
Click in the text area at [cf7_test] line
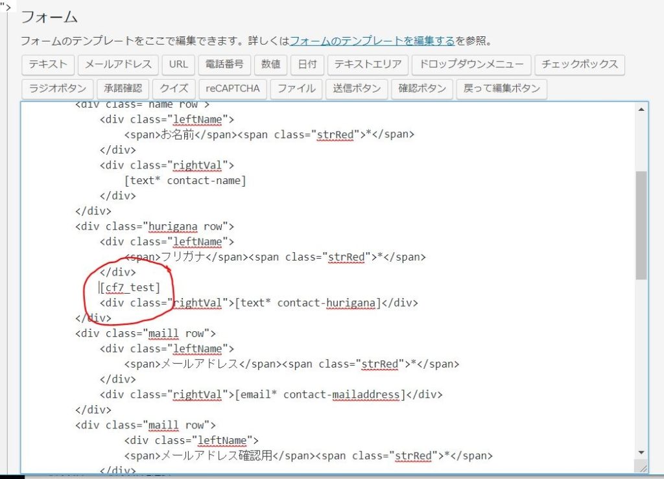[x=130, y=287]
